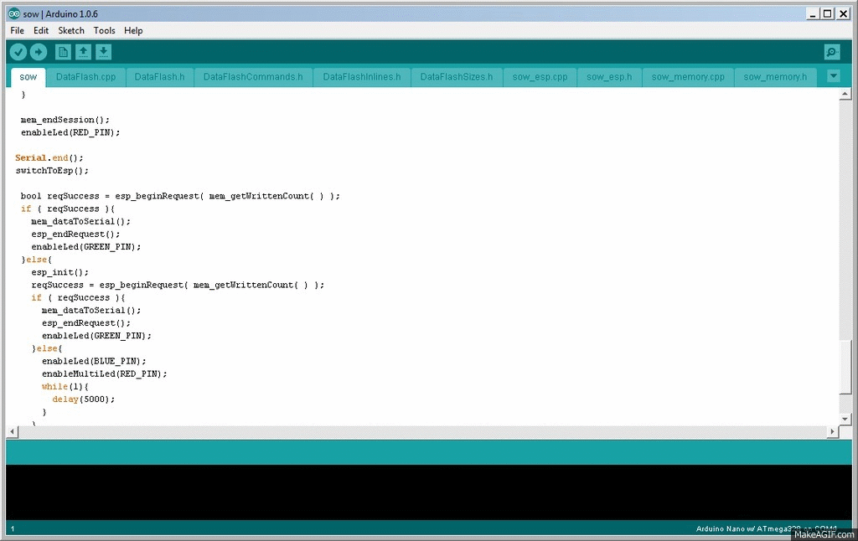Switch to the DataFlash.cpp tab
858x541 pixels.
[x=85, y=77]
